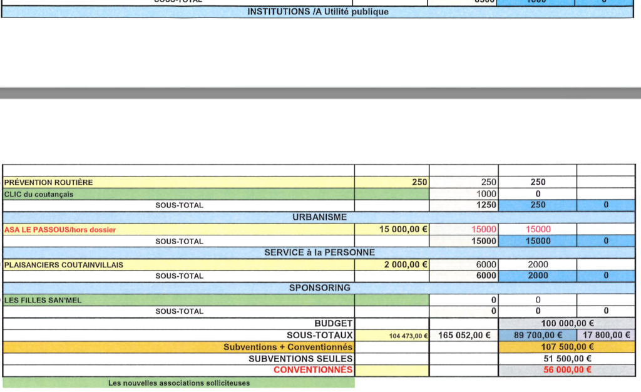Click the 1250 sous-total value
The width and height of the screenshot is (641, 392).
(x=486, y=205)
